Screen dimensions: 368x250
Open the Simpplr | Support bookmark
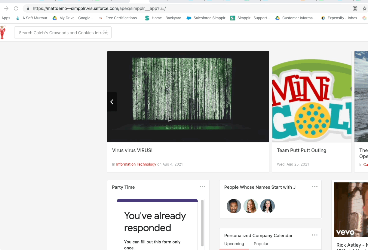(x=250, y=18)
